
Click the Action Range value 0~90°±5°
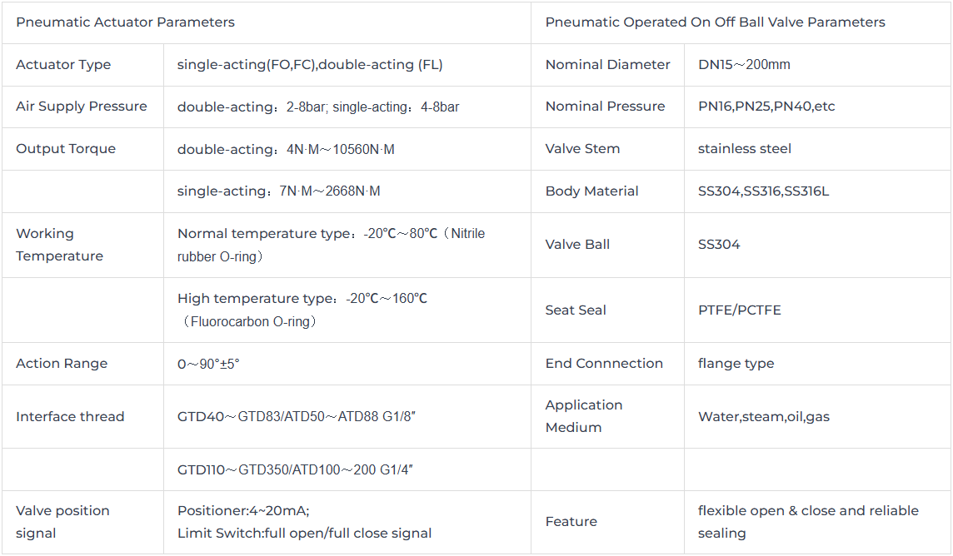208,364
